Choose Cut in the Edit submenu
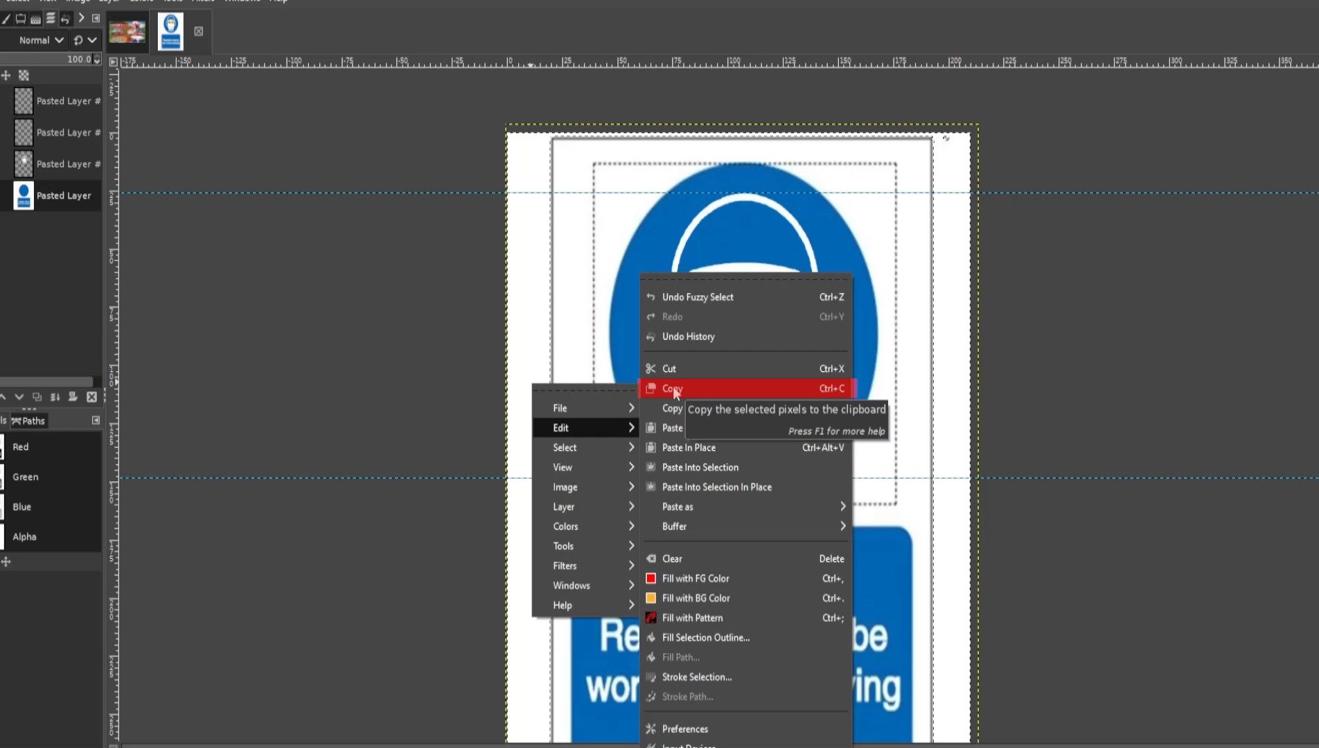 745,369
